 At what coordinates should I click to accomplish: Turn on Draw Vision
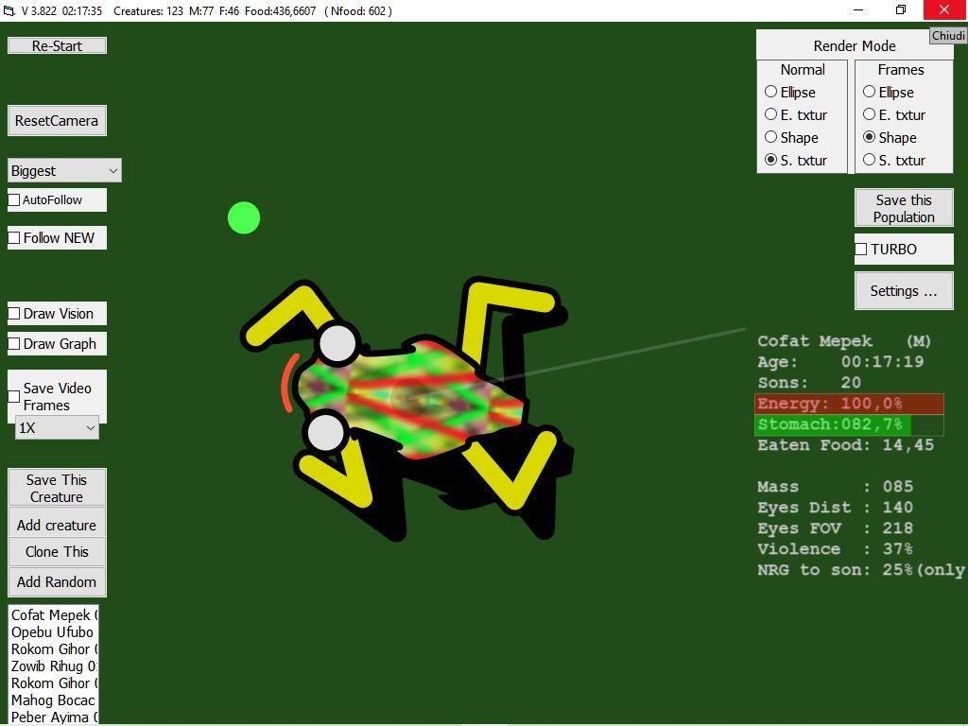pos(13,313)
